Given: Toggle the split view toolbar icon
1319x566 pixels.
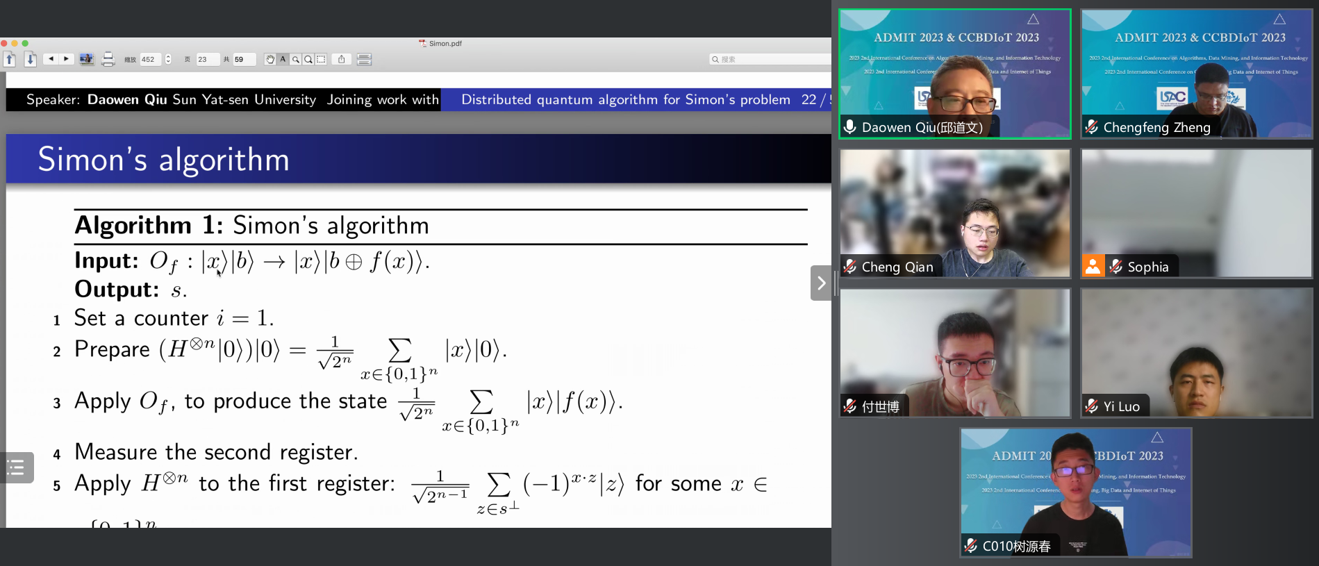Looking at the screenshot, I should click(x=364, y=59).
